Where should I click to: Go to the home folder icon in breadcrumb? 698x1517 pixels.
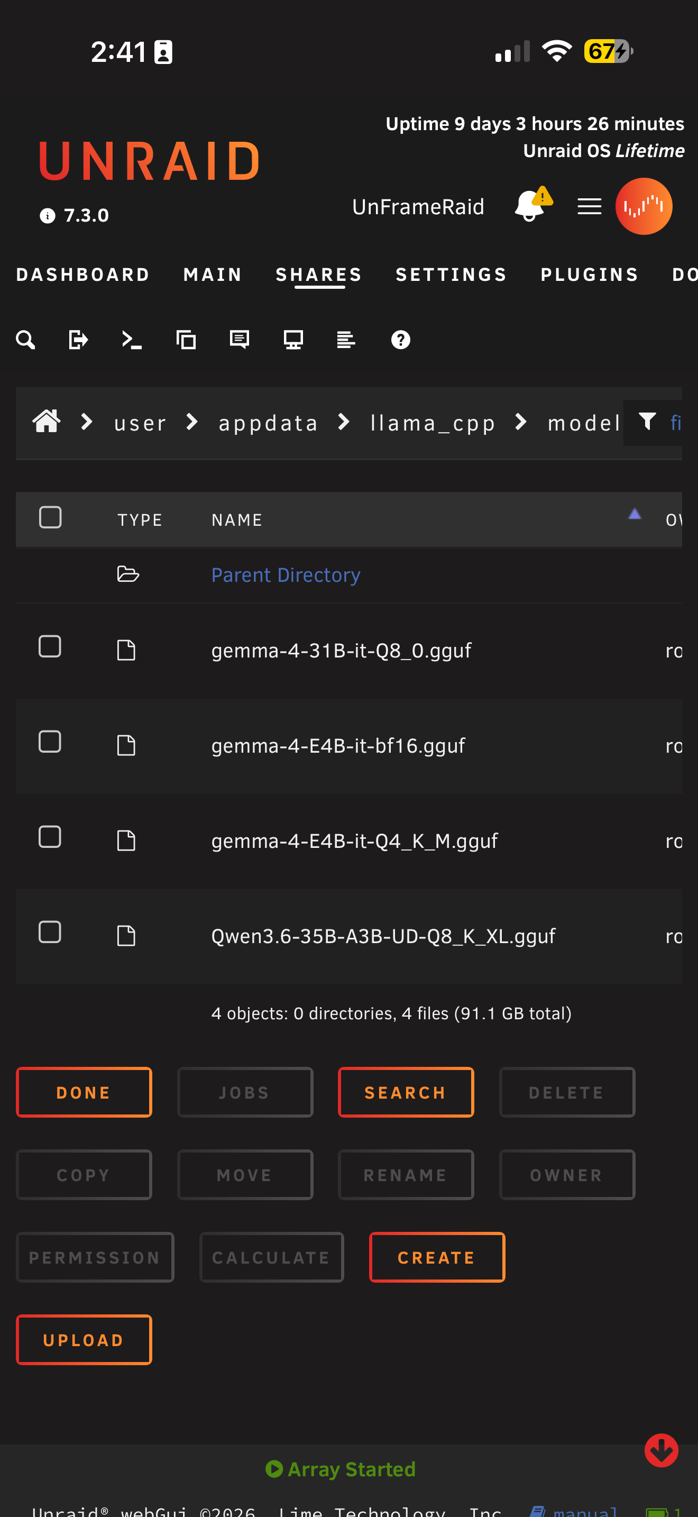pos(47,422)
